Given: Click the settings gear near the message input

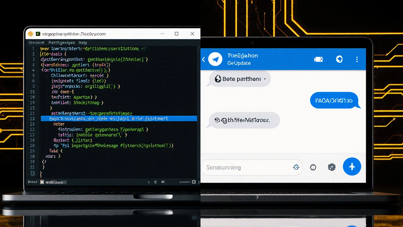Looking at the screenshot, I should click(x=313, y=167).
